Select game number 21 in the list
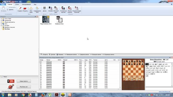The image size is (173, 97). pos(79,64)
